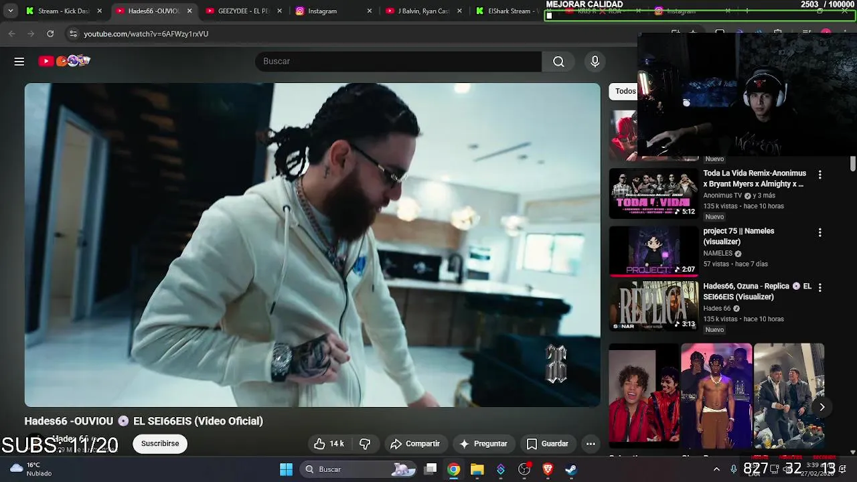Open the Project 75 thumbnail

point(653,251)
